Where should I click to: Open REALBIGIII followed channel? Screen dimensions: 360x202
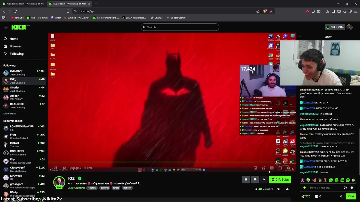pyautogui.click(x=24, y=105)
